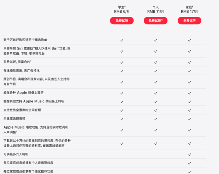Image resolution: width=219 pixels, height=174 pixels.
Task: Click the 下载数以十万计的歌曲 feature description
Action: tap(37, 143)
